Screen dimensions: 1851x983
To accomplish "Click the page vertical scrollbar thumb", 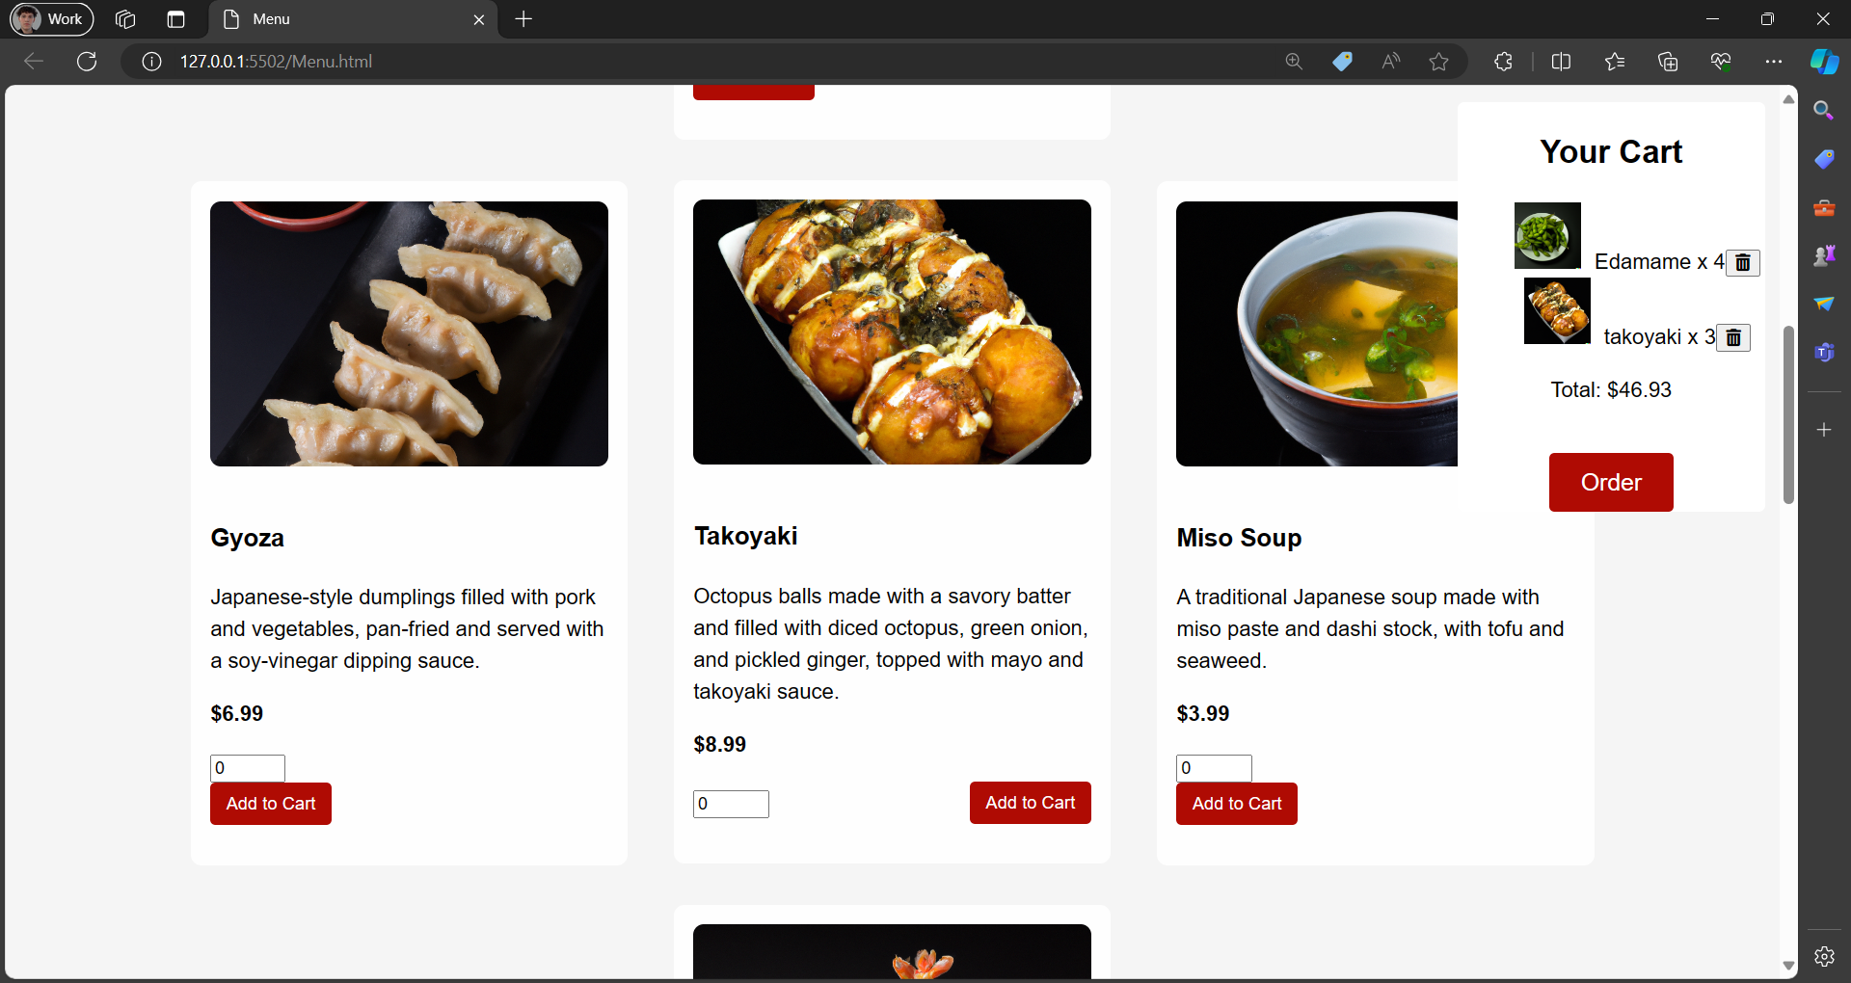I will (x=1788, y=414).
